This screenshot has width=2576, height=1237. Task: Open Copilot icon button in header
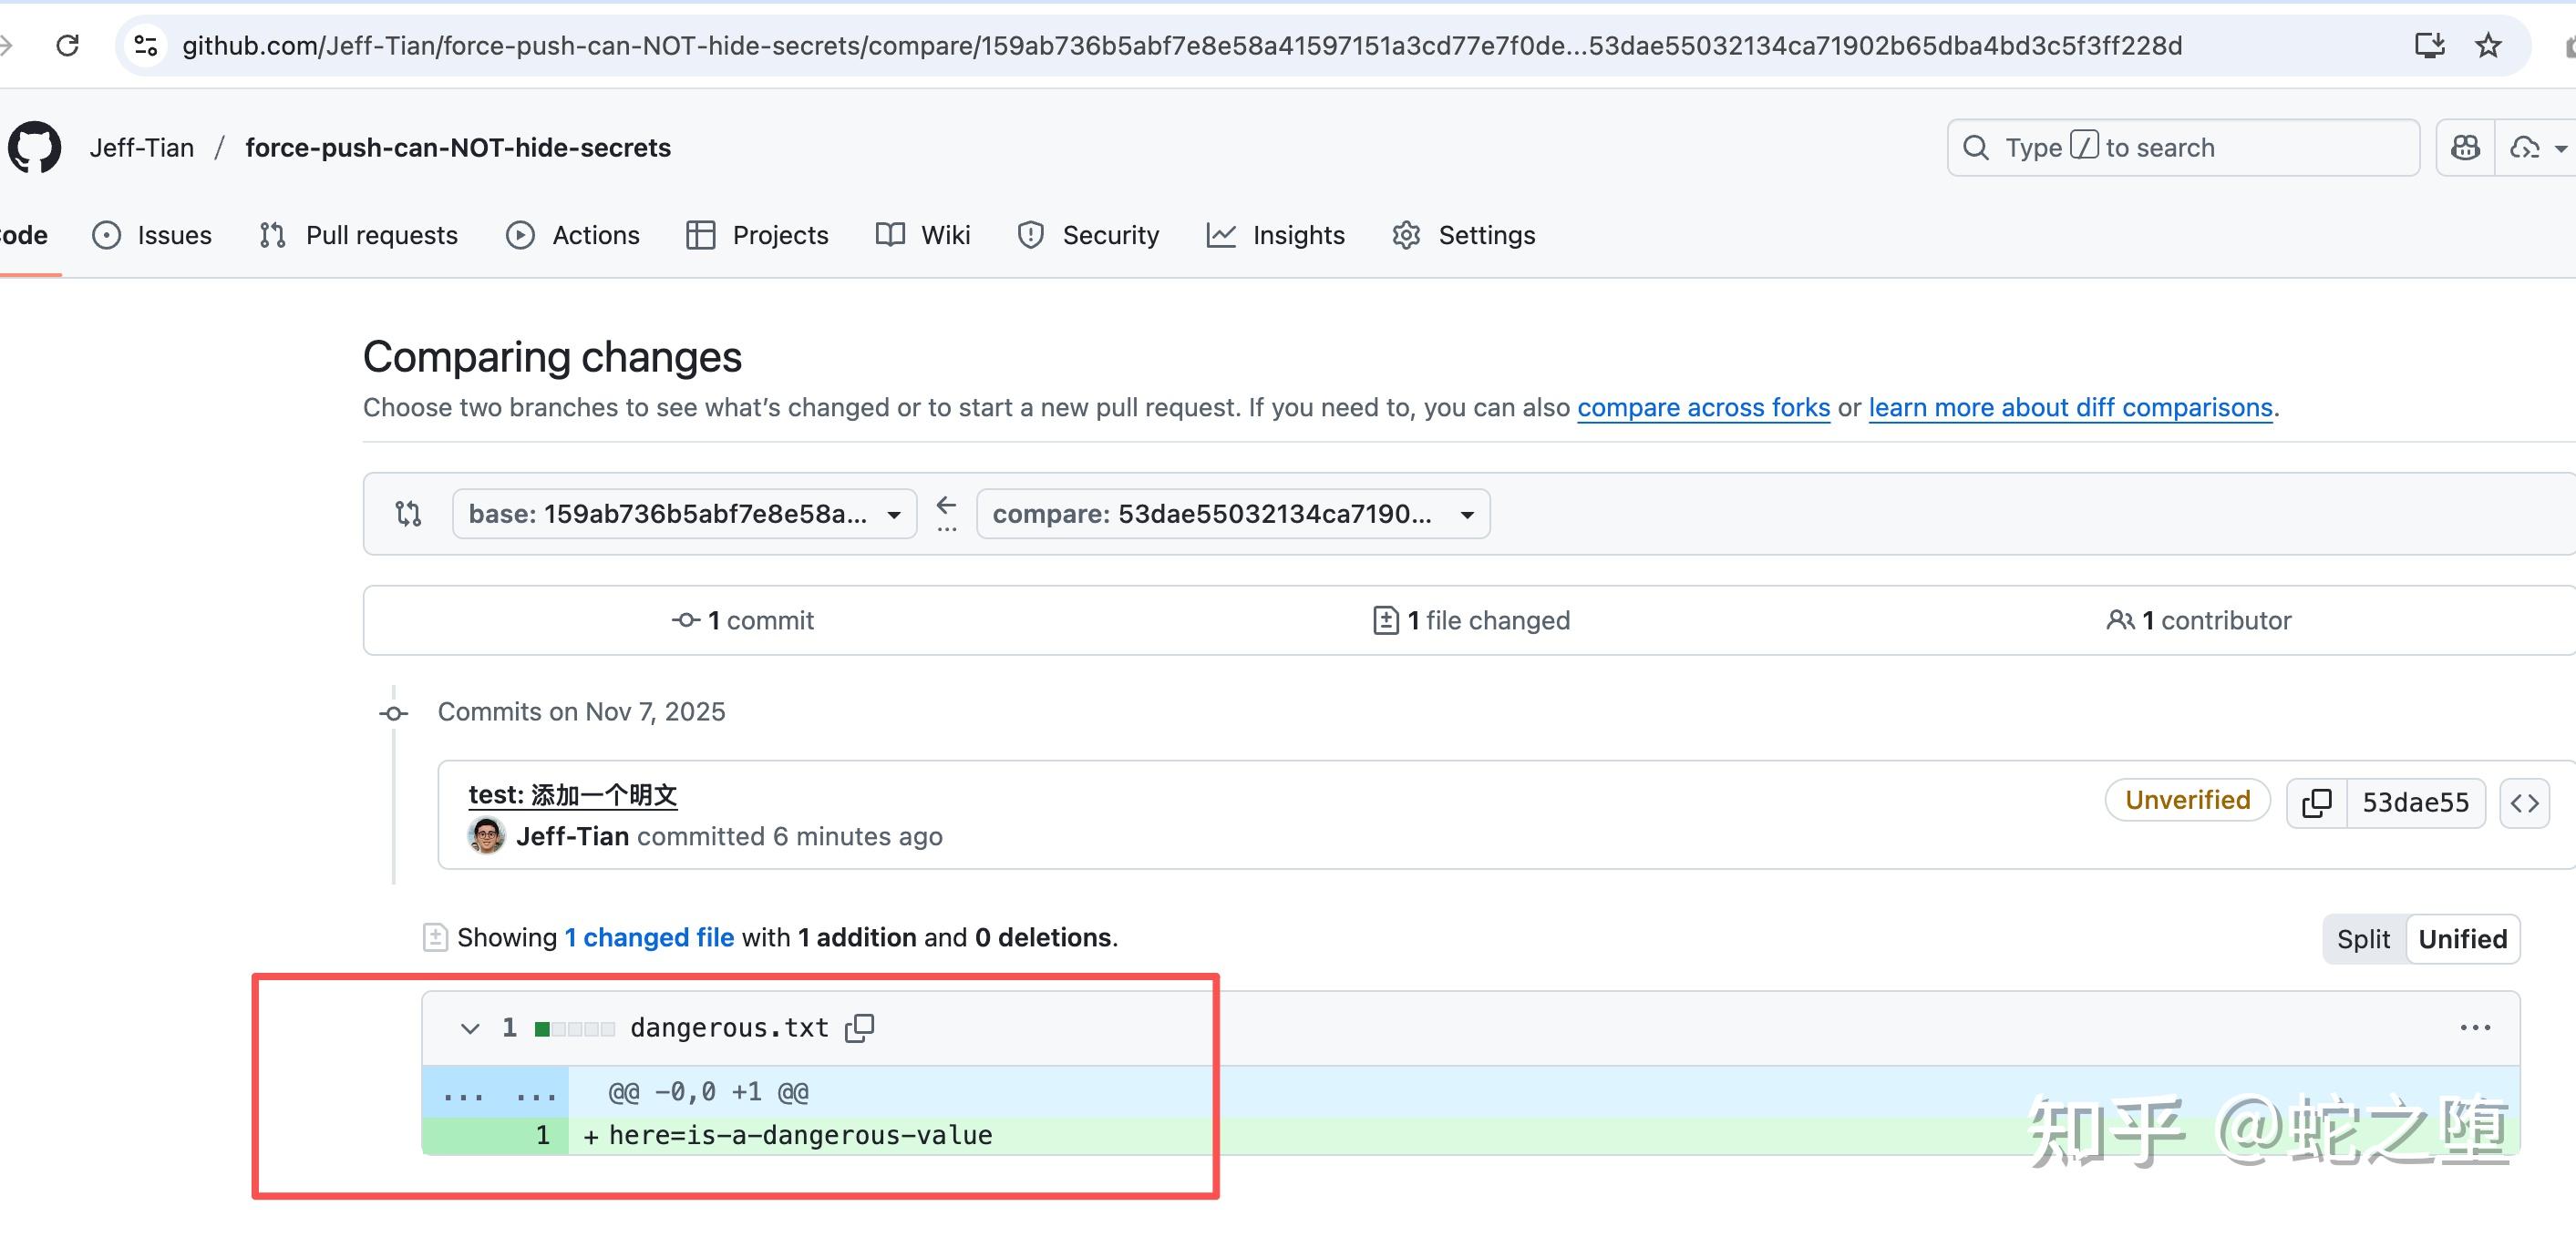2466,148
